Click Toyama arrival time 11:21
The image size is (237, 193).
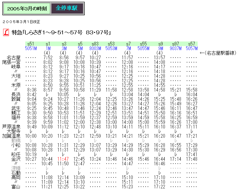click(47, 187)
